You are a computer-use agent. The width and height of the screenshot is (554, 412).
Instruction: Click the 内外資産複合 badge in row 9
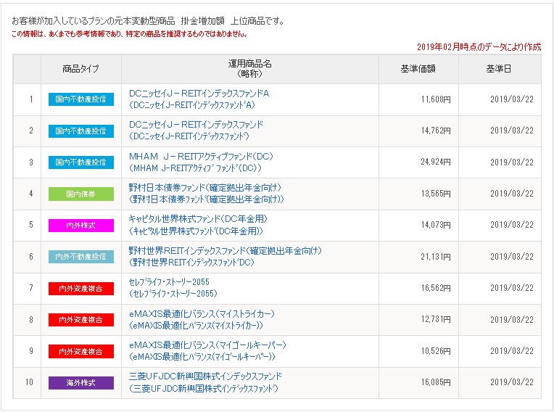click(x=81, y=351)
